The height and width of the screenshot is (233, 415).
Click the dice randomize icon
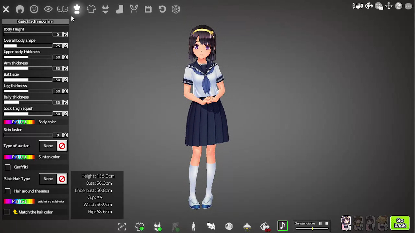tap(176, 9)
